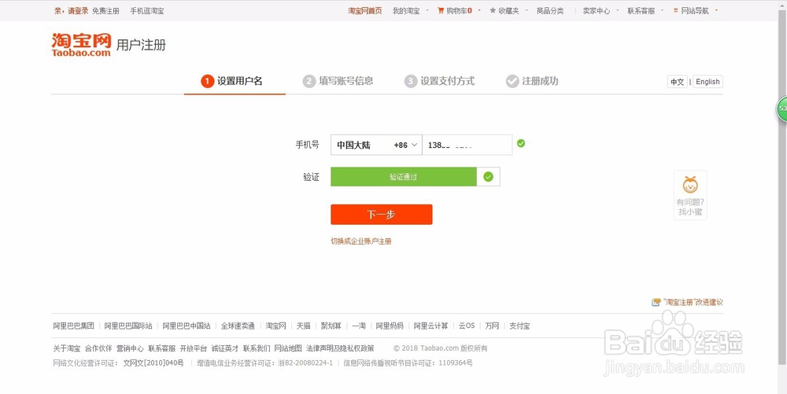Open 淘宝网 footer link
The image size is (787, 394).
(x=275, y=326)
